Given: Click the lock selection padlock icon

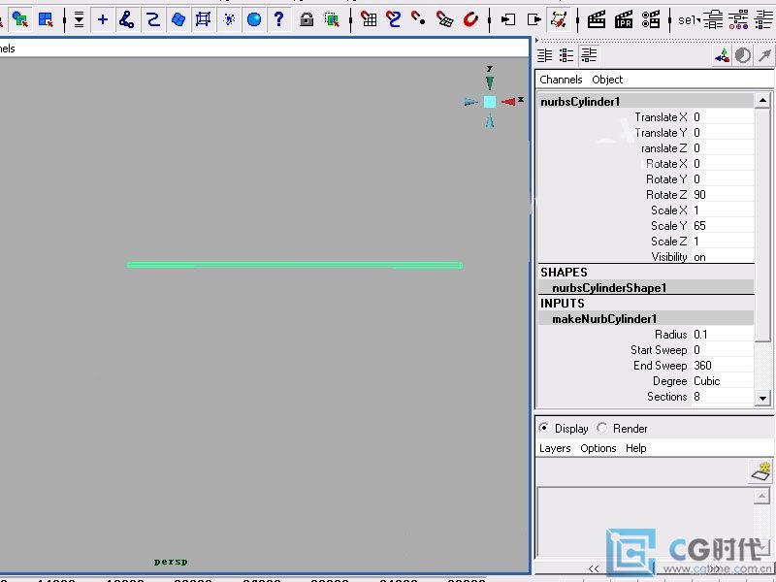Looking at the screenshot, I should pyautogui.click(x=307, y=19).
